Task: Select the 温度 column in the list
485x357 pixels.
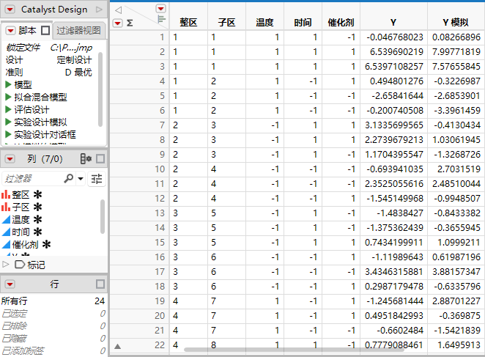Action: (x=21, y=219)
